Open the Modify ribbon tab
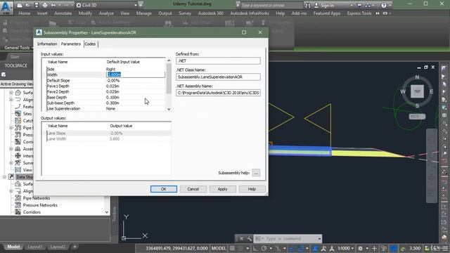This screenshot has height=253, width=450. point(85,13)
